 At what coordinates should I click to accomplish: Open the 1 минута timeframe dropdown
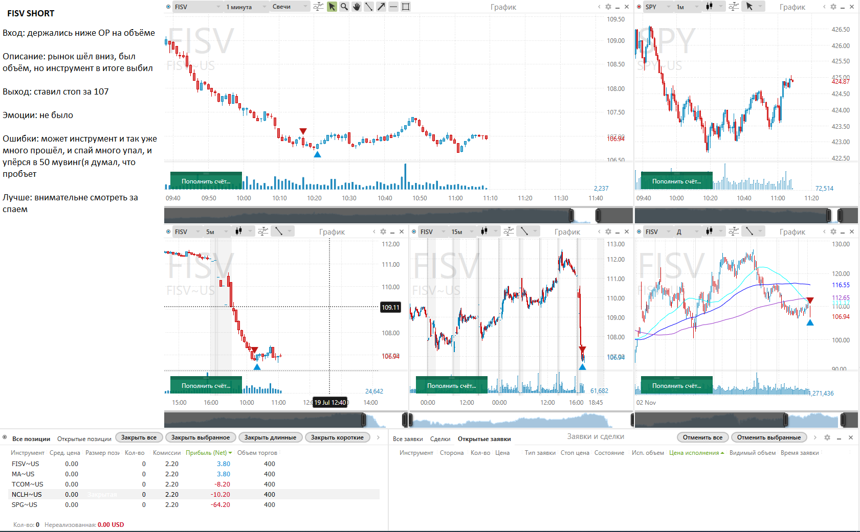click(x=246, y=7)
